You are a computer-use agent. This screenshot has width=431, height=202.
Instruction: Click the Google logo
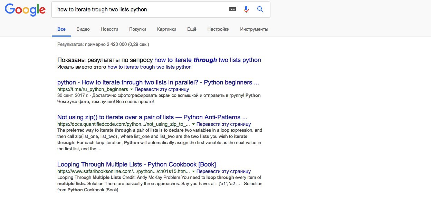coord(25,10)
